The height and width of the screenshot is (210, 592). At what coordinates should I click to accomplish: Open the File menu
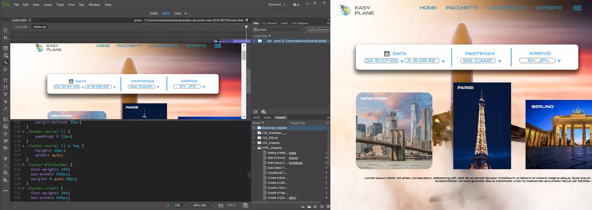16,5
